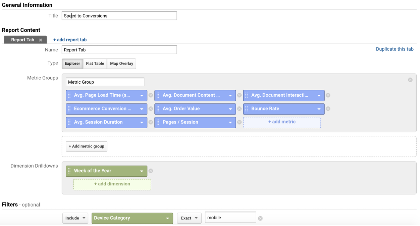The image size is (420, 226).
Task: Click the drag handle on Pages / Session
Action: (x=158, y=122)
